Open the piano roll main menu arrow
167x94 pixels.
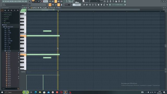[21, 8]
